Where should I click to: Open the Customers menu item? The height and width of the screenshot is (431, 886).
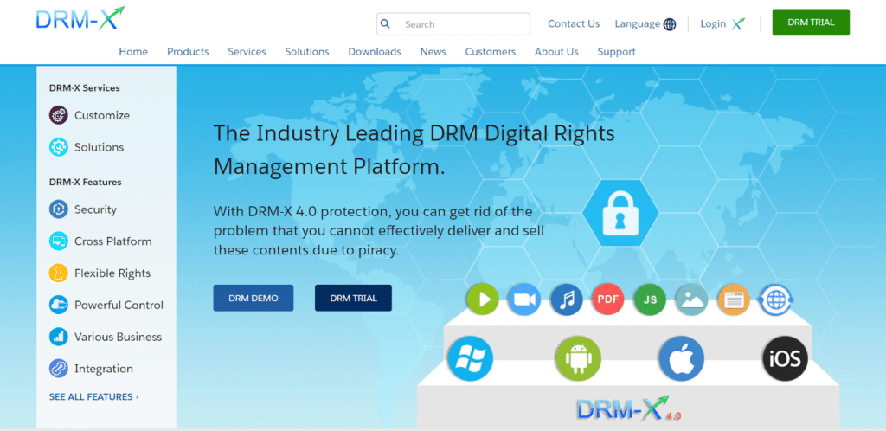[x=491, y=51]
